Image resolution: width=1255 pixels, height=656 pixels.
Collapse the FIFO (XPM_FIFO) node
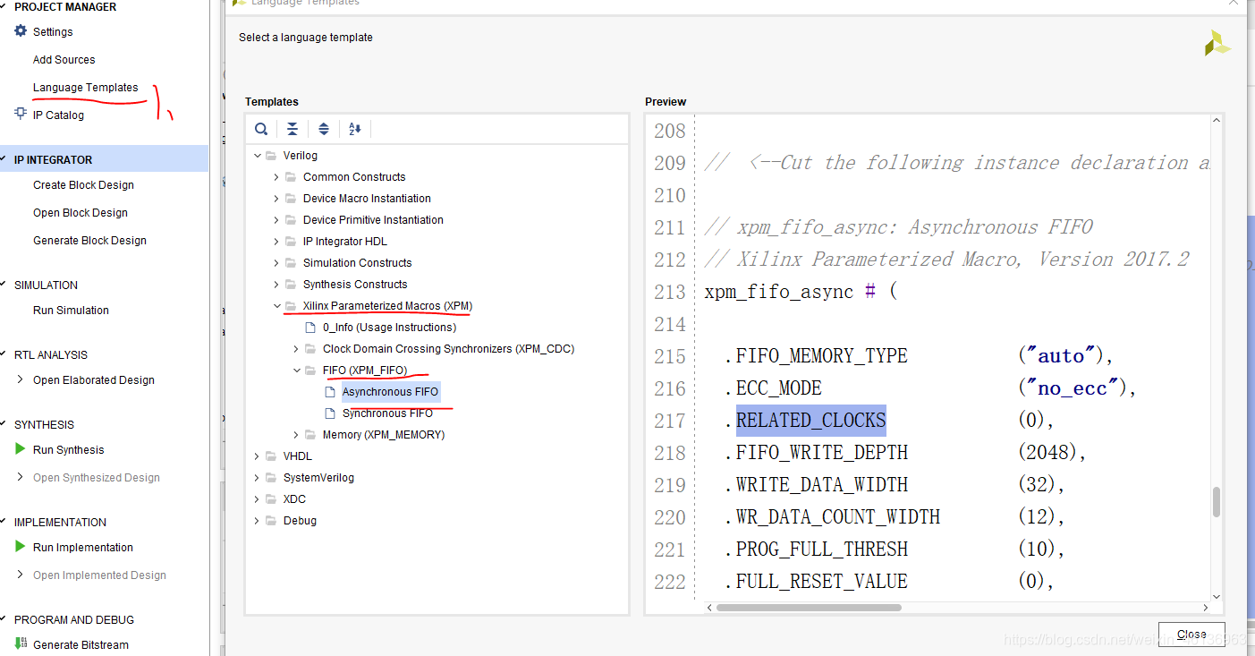(296, 371)
